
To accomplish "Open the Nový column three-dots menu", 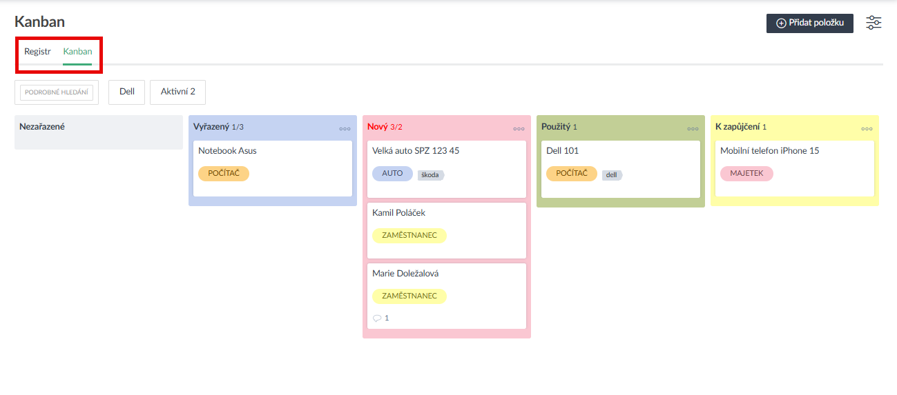I will tap(519, 129).
